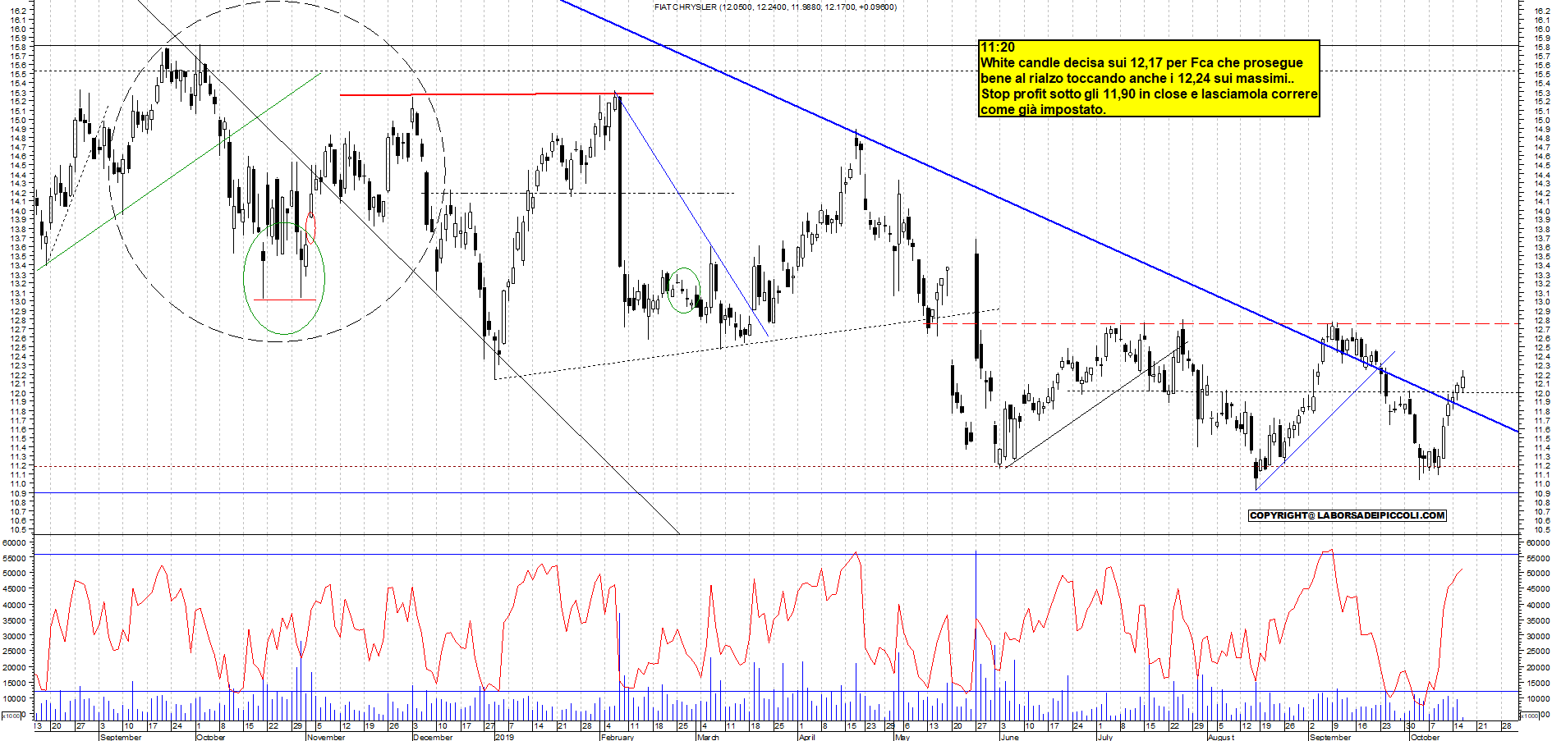Screen dimensions: 1552x741
Task: Click the 'June' month label on the axis
Action: (1009, 737)
